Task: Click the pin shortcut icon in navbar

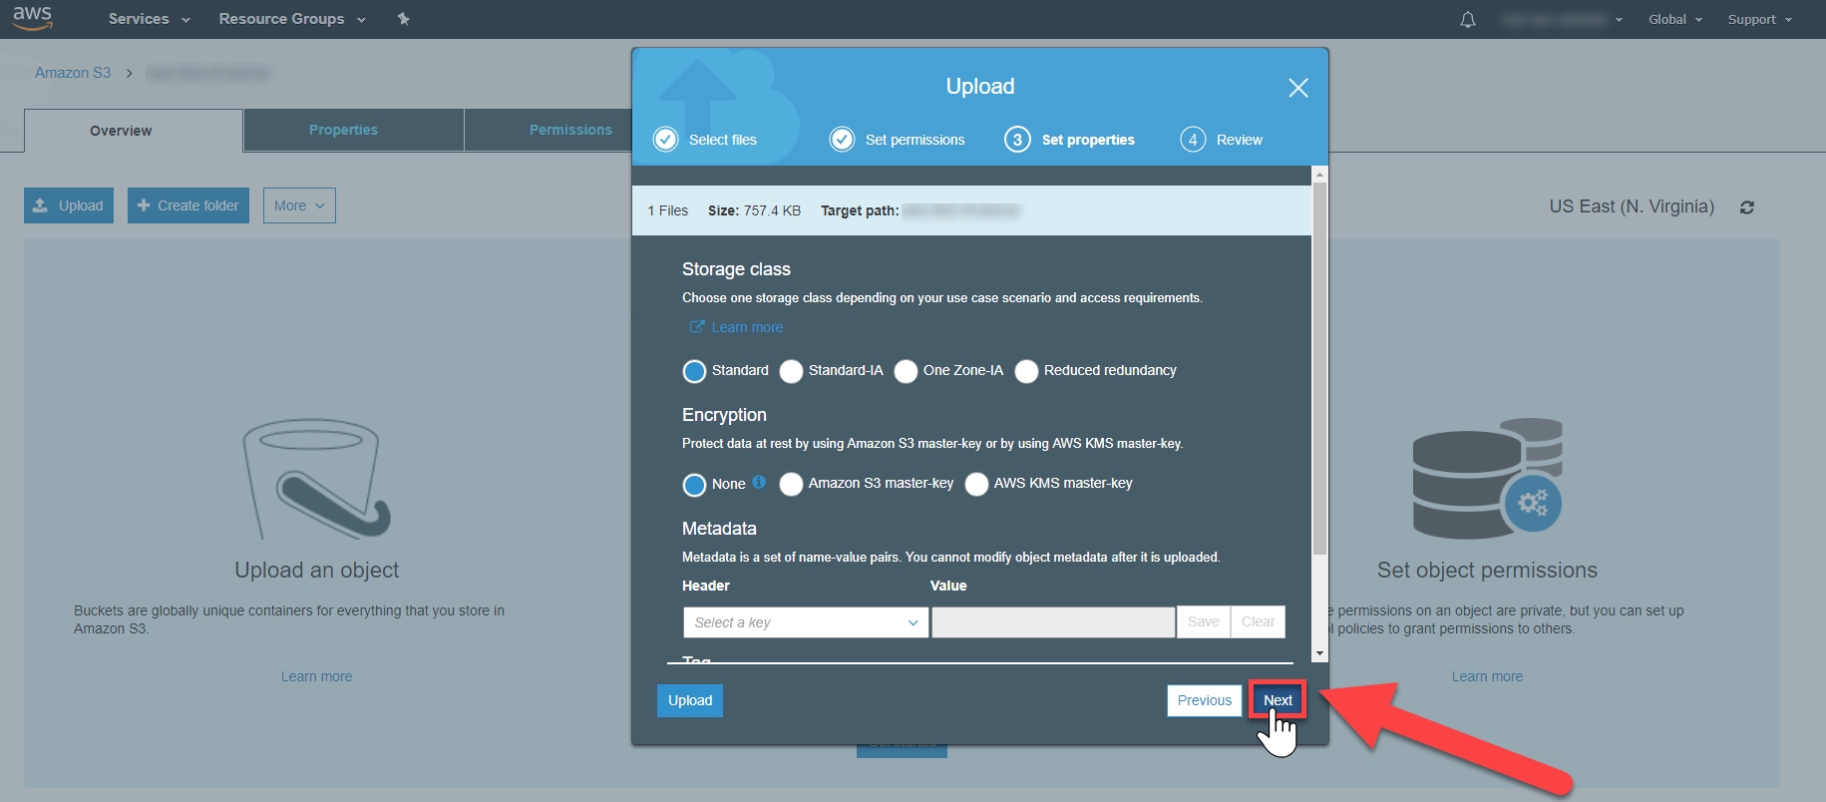Action: click(403, 19)
